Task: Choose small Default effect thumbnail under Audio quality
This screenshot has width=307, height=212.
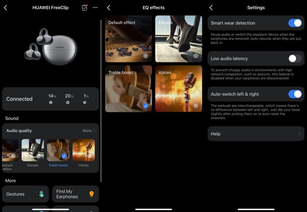Action: pos(10,150)
